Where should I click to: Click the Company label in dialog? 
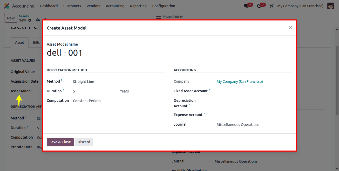click(x=181, y=81)
